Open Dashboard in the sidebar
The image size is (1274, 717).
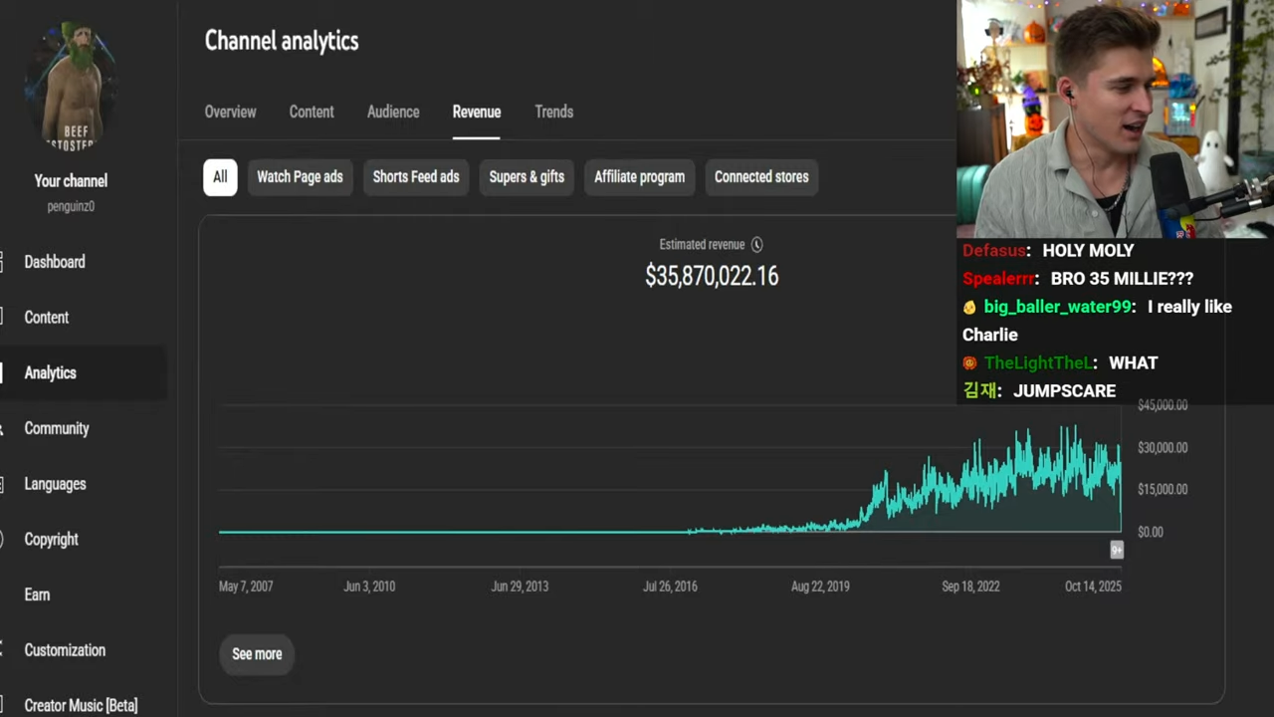coord(55,262)
